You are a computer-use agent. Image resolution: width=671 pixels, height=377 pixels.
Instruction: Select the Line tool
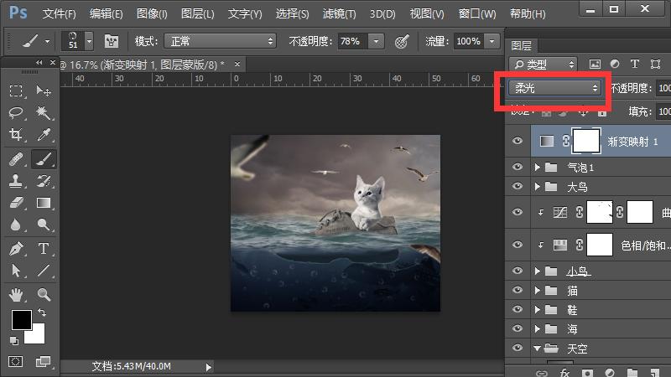(x=44, y=271)
